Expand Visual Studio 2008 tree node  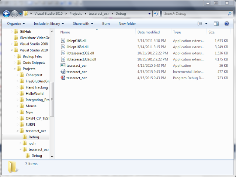click(11, 44)
